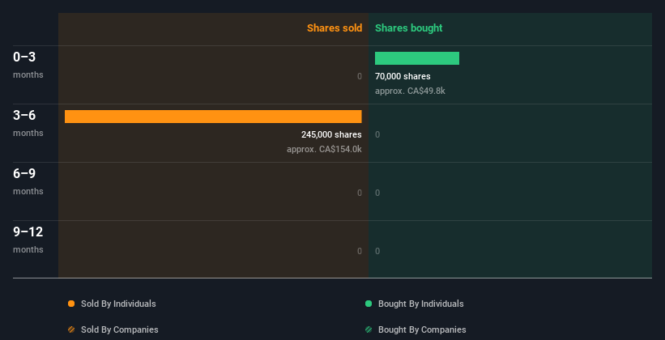Click the approx. CA$154.0k text
The height and width of the screenshot is (340, 665).
(x=324, y=149)
